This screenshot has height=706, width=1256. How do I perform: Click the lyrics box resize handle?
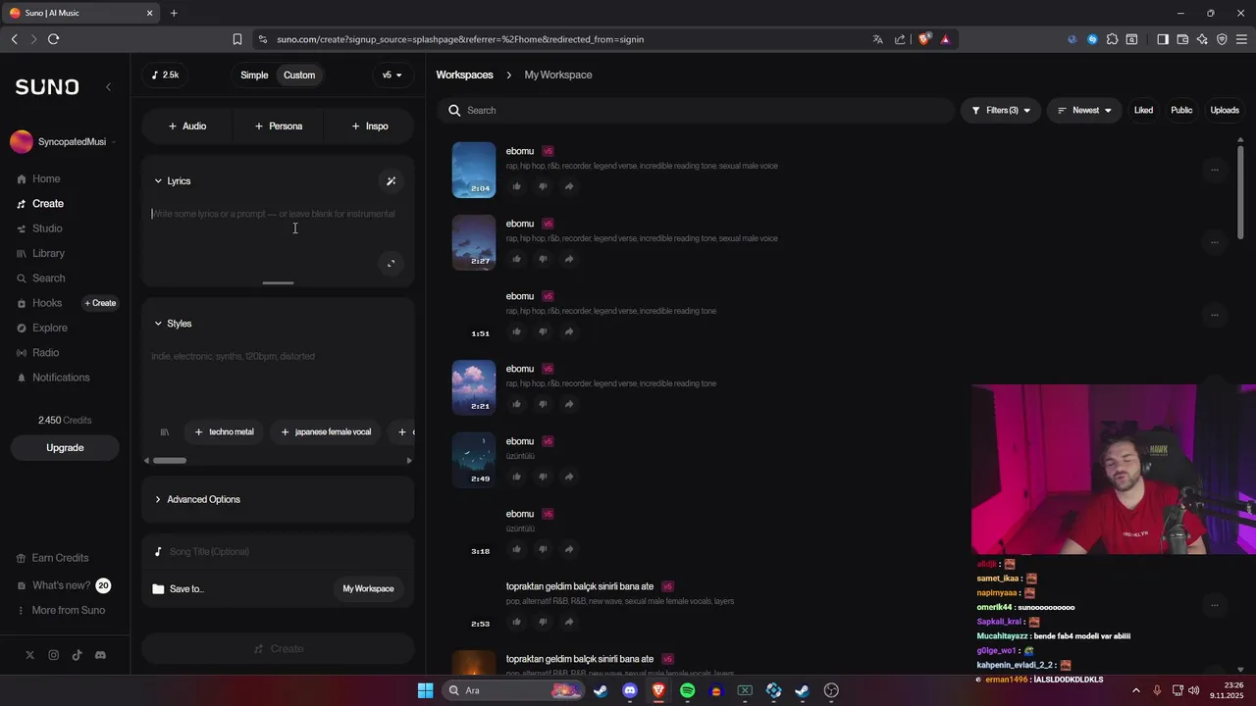tap(278, 283)
